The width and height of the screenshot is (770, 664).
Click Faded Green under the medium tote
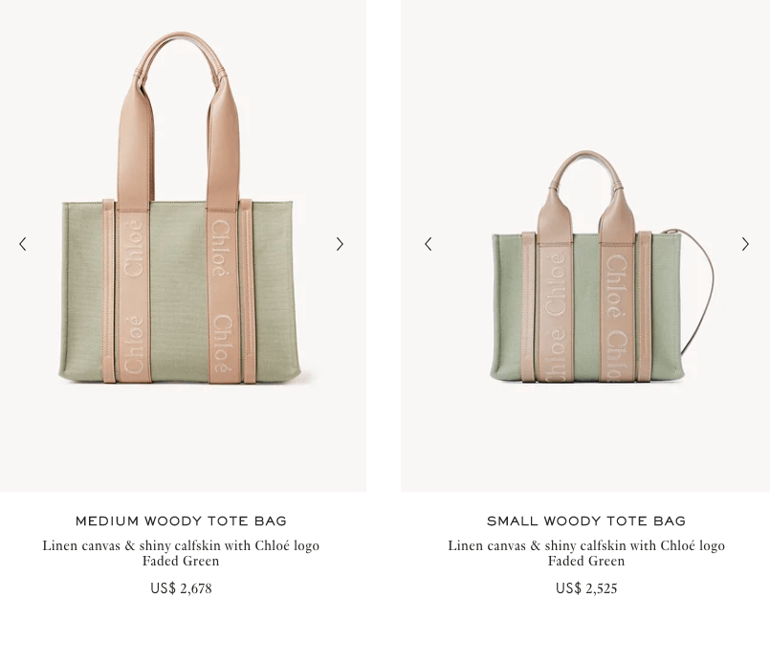point(181,561)
